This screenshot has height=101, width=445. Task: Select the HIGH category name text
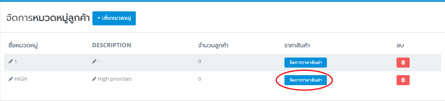coord(21,79)
